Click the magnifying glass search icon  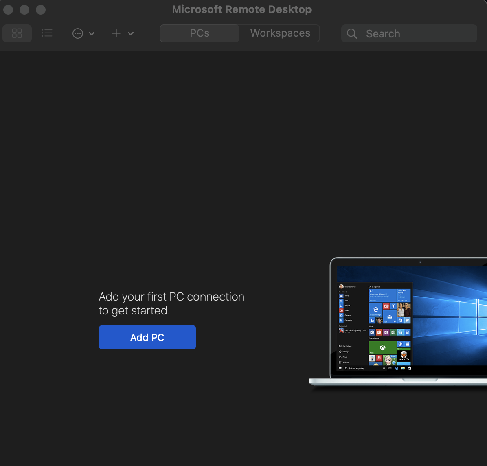point(352,33)
